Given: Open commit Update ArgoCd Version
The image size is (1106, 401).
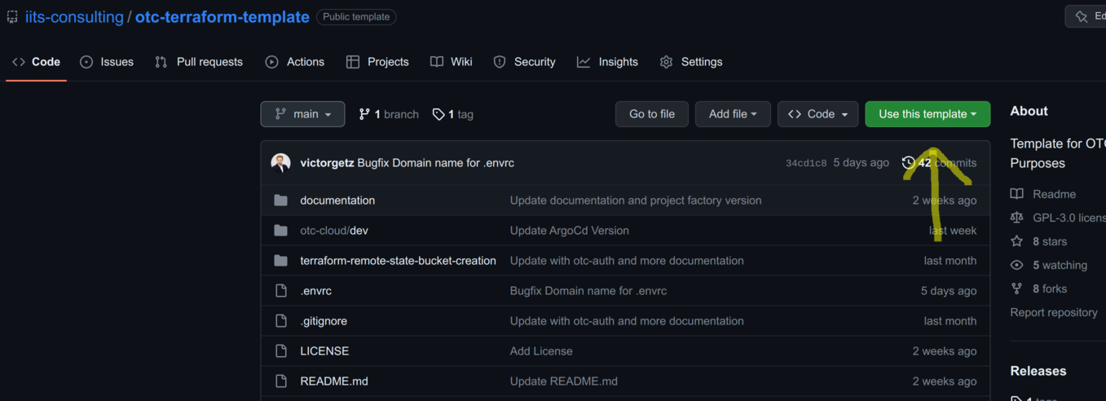Looking at the screenshot, I should 570,231.
